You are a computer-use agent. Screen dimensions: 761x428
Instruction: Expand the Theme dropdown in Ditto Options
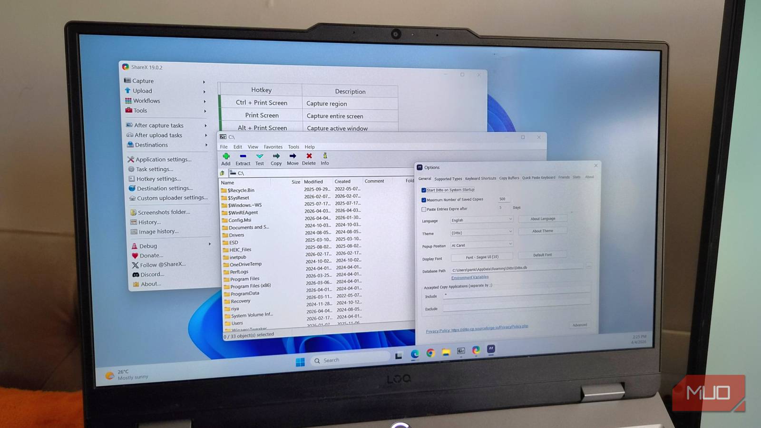point(481,233)
